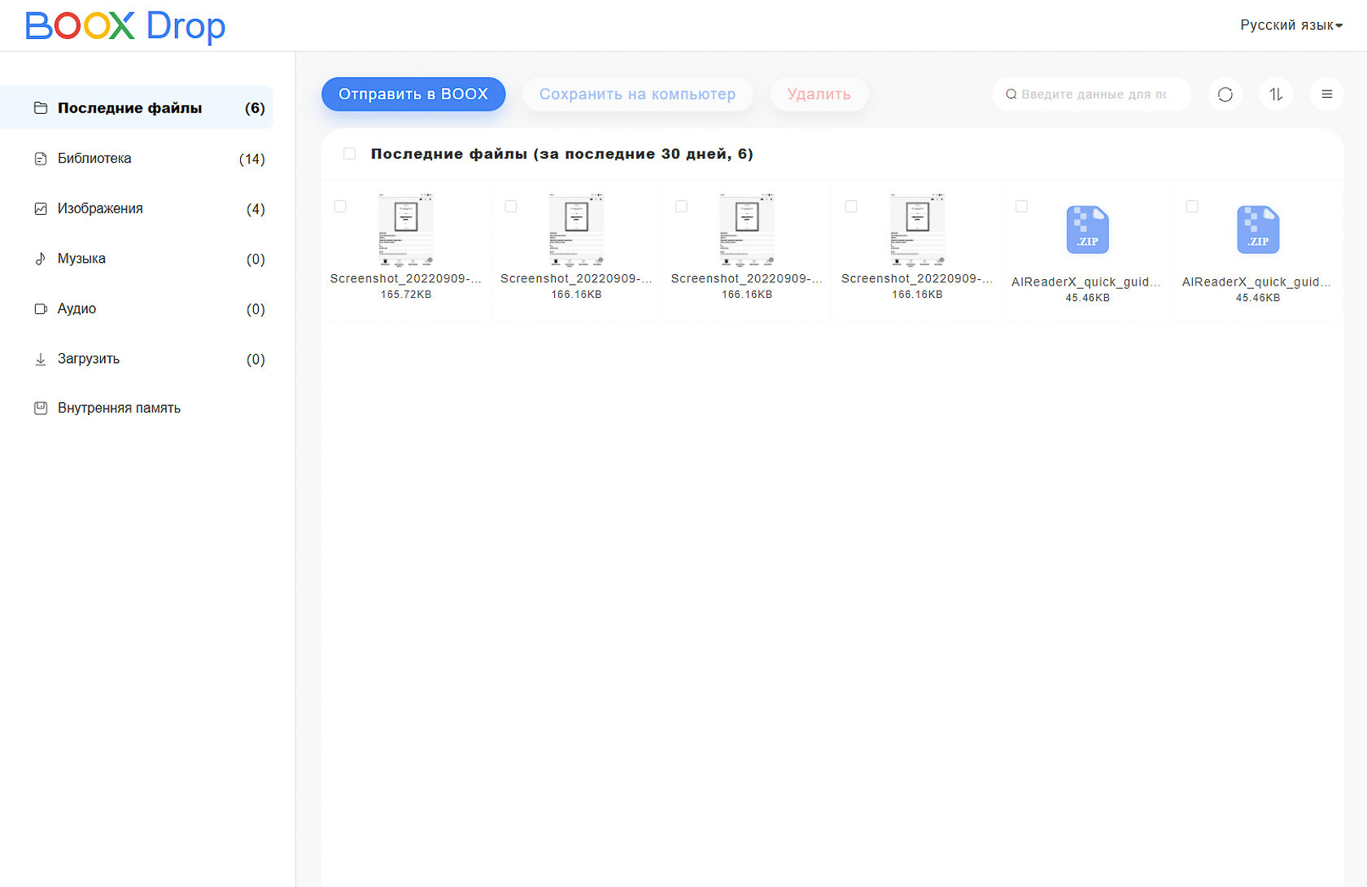
Task: Click the Удалить button
Action: click(819, 94)
